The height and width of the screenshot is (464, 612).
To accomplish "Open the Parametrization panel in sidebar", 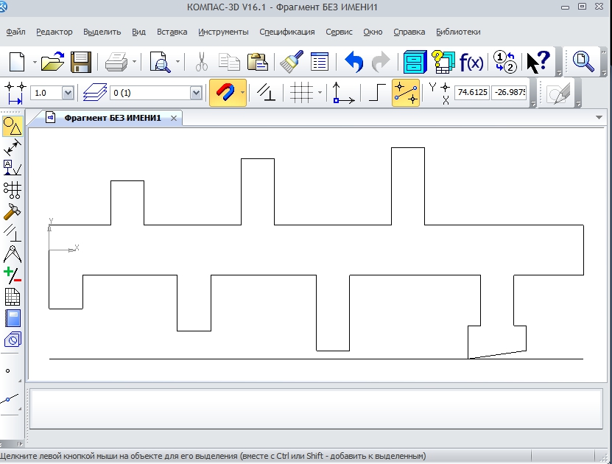I will pyautogui.click(x=13, y=233).
